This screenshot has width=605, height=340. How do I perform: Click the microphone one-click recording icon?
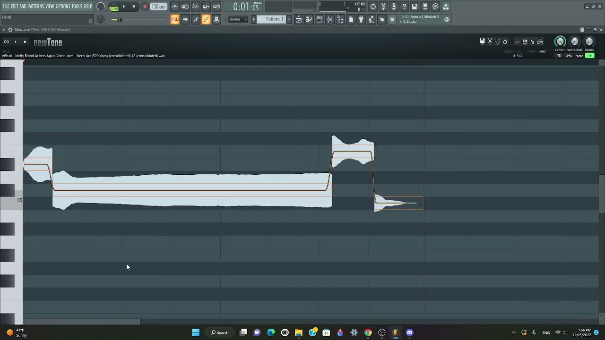click(394, 7)
